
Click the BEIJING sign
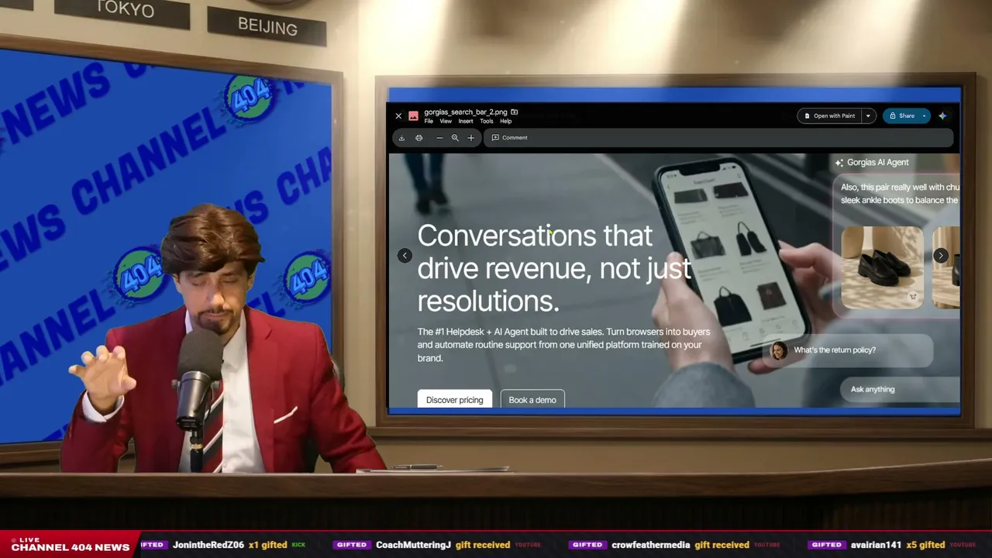(x=267, y=28)
